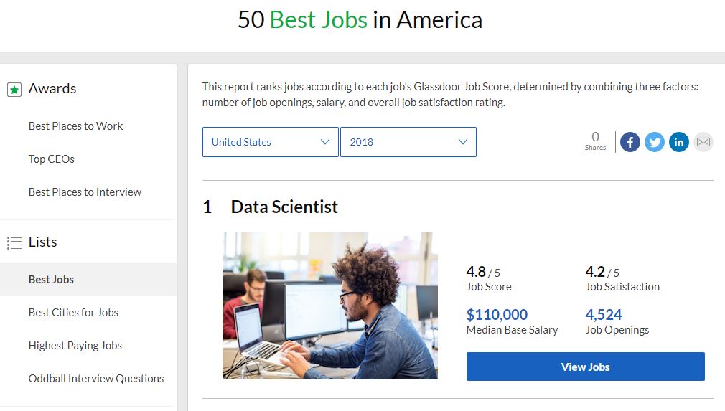
Task: Click the LinkedIn share icon
Action: pos(678,142)
